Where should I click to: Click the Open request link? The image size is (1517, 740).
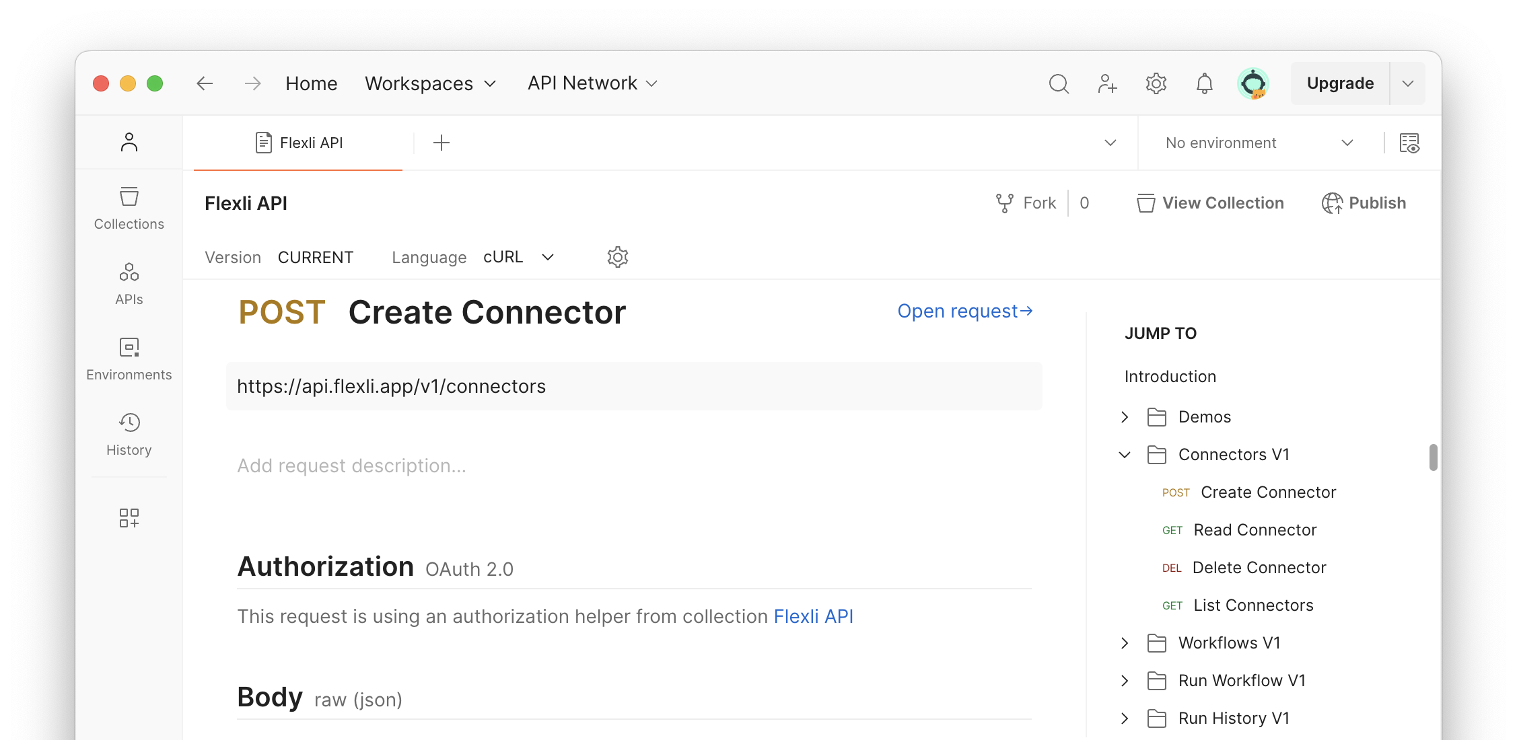click(965, 311)
